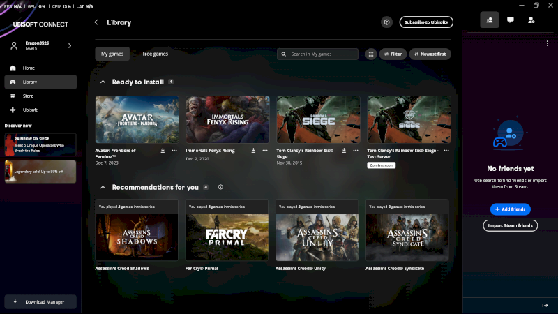Open more options for Rainbow Six Siege Test Server

(446, 151)
